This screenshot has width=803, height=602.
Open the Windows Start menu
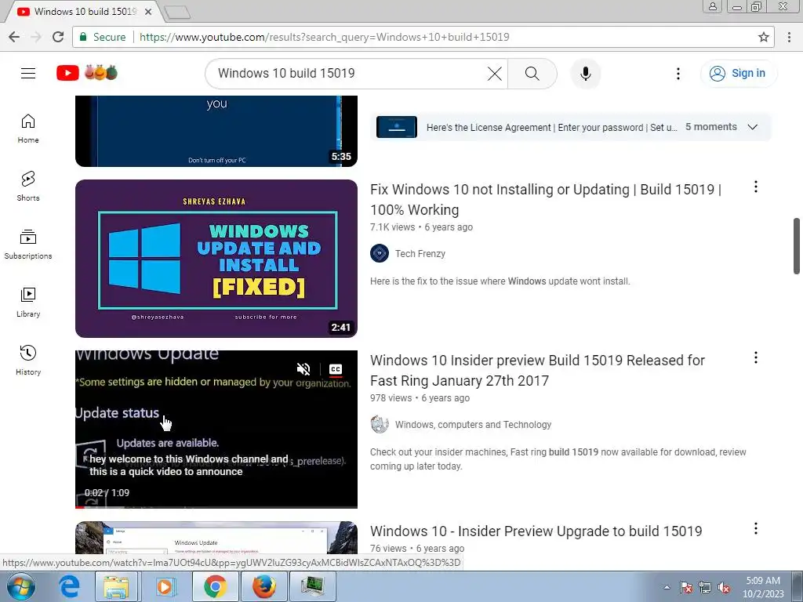[x=20, y=586]
